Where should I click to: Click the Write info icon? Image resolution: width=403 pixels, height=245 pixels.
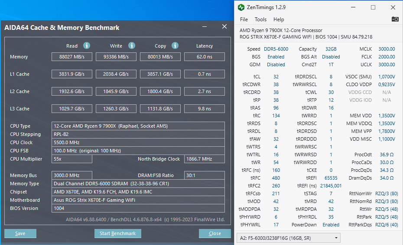tap(132, 45)
